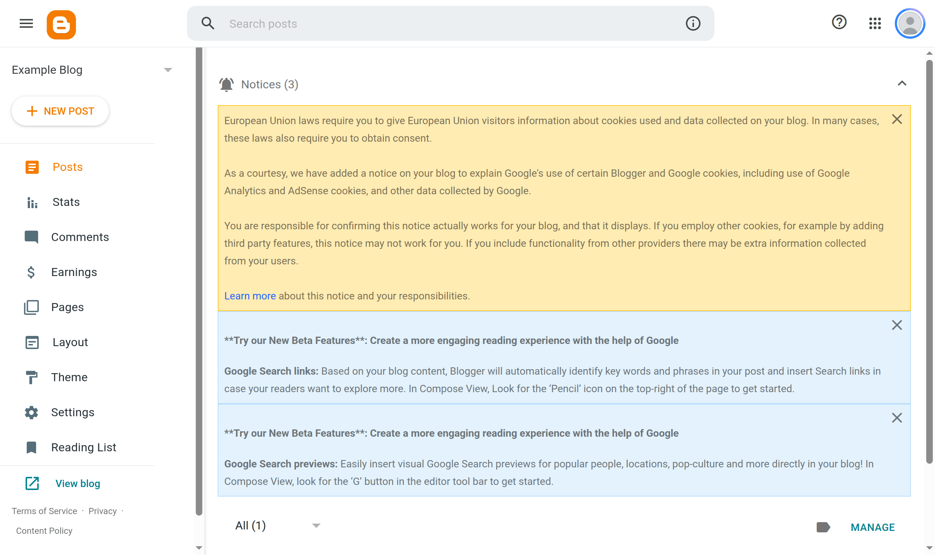Create a New Post

(60, 111)
